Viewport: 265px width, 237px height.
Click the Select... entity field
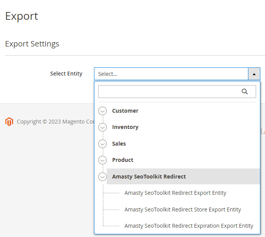[171, 74]
